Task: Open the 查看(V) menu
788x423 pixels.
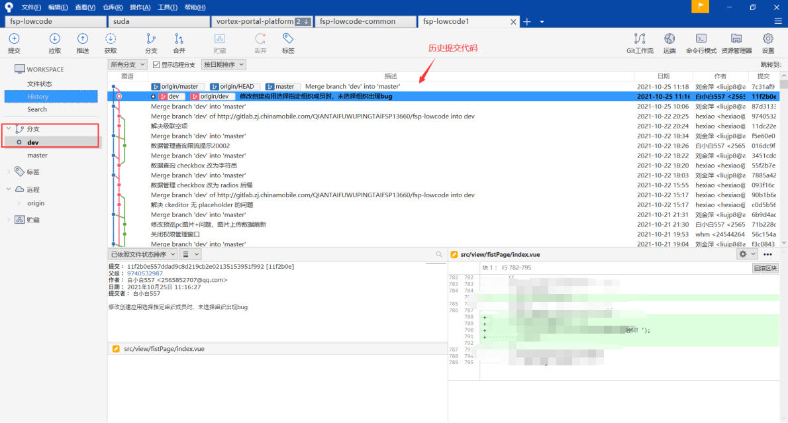Action: tap(85, 7)
